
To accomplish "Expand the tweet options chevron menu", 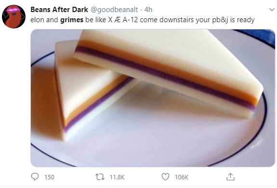I will (x=272, y=9).
